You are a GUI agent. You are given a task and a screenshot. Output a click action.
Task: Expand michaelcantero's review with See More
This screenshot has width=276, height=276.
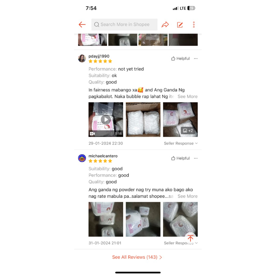pos(187,196)
